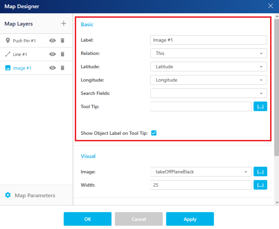Open the Longitude dropdown

click(x=209, y=80)
